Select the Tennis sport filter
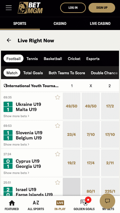120x213 pixels. click(x=32, y=59)
